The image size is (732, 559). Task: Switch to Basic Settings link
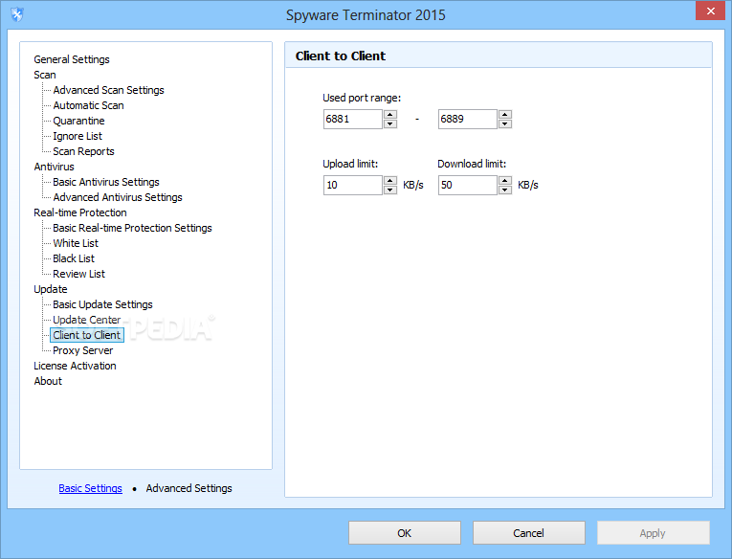91,488
